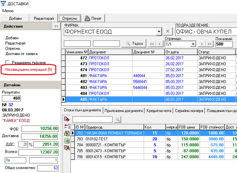This screenshot has height=173, width=237.
Task: Click the Показвай field with 500
Action: tap(224, 44)
